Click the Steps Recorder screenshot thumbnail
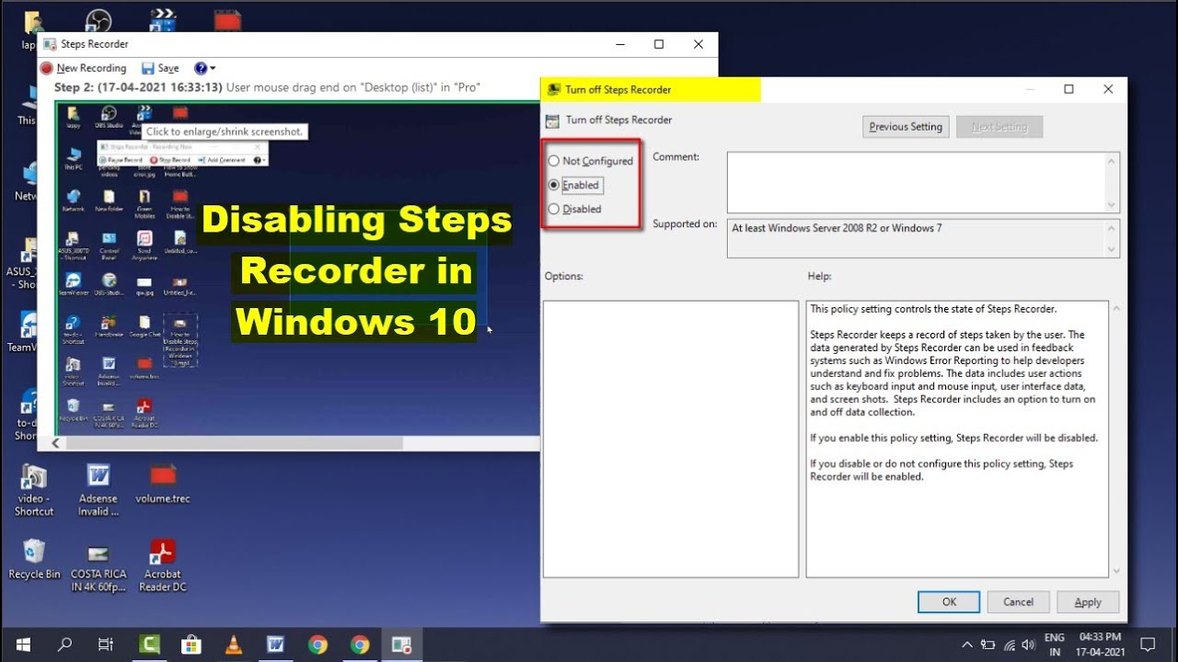This screenshot has height=662, width=1178. 297,268
